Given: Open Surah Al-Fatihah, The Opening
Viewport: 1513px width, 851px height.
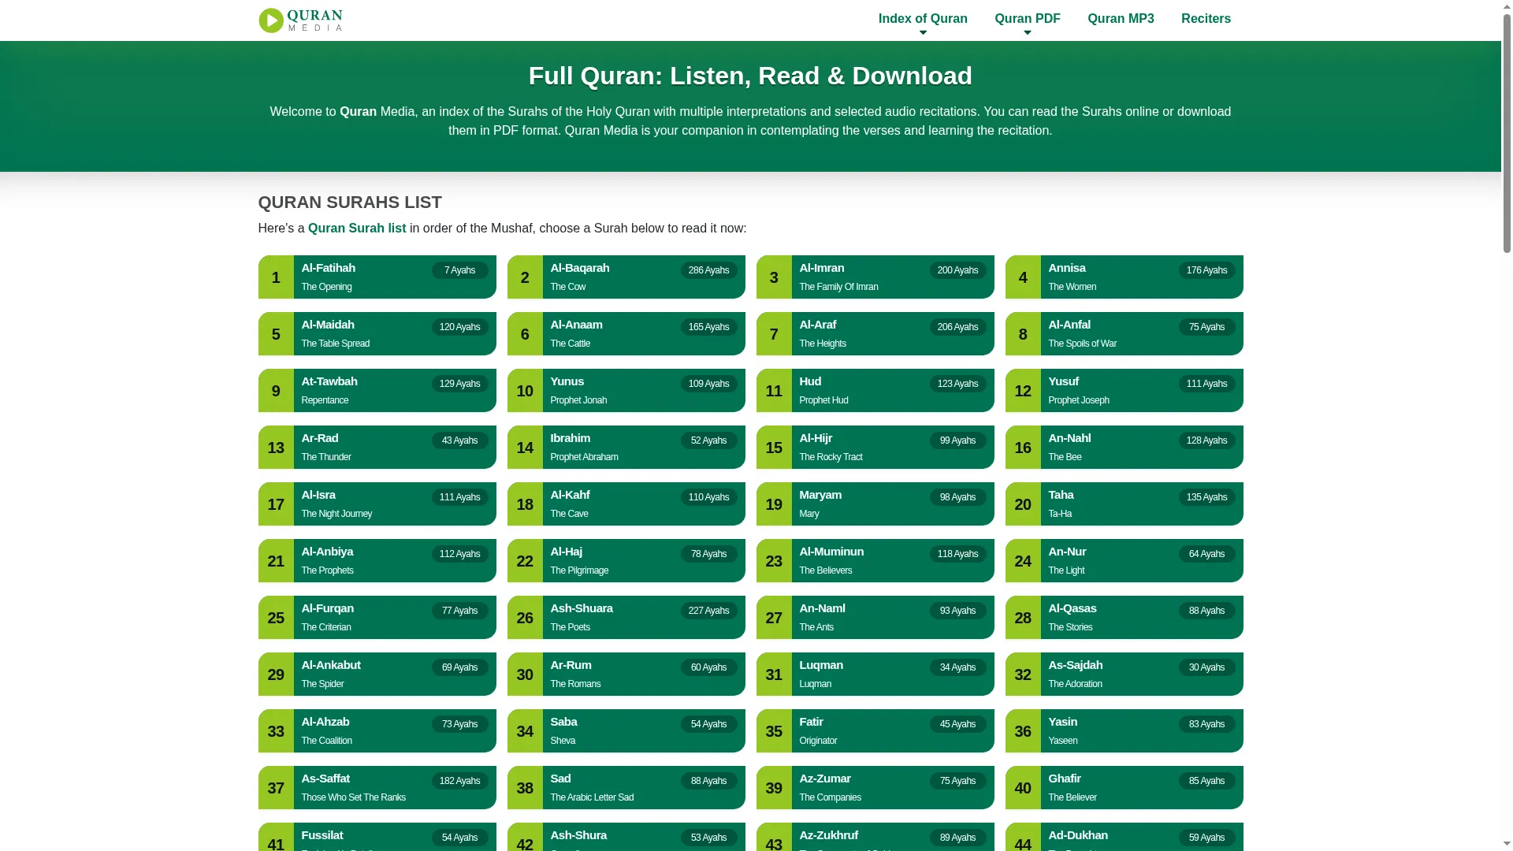Looking at the screenshot, I should pos(377,277).
